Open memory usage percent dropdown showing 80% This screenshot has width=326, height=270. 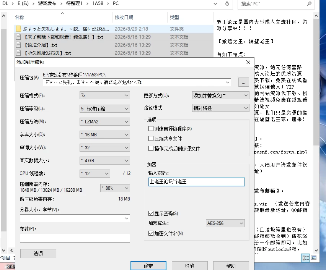pos(115,188)
